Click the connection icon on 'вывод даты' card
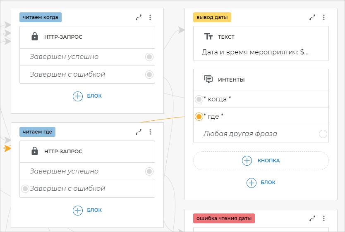 [312, 17]
